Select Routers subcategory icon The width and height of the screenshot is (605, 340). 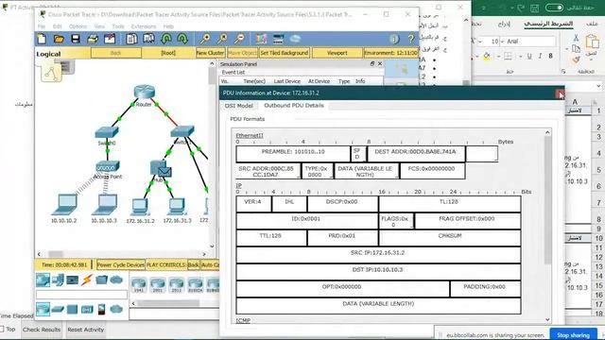43,309
